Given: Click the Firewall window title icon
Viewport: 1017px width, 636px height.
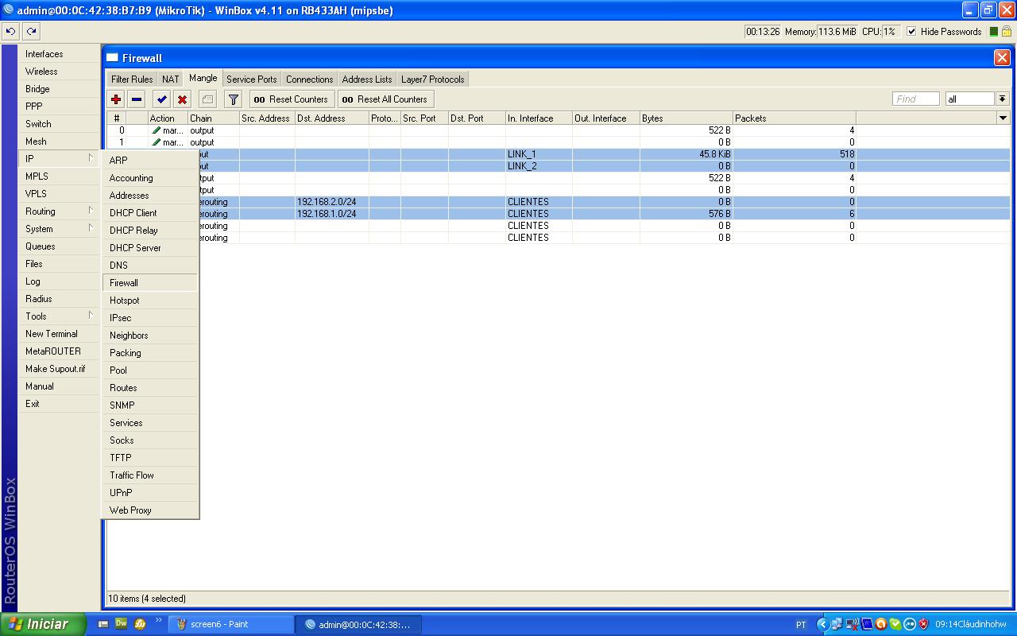Looking at the screenshot, I should pyautogui.click(x=113, y=58).
